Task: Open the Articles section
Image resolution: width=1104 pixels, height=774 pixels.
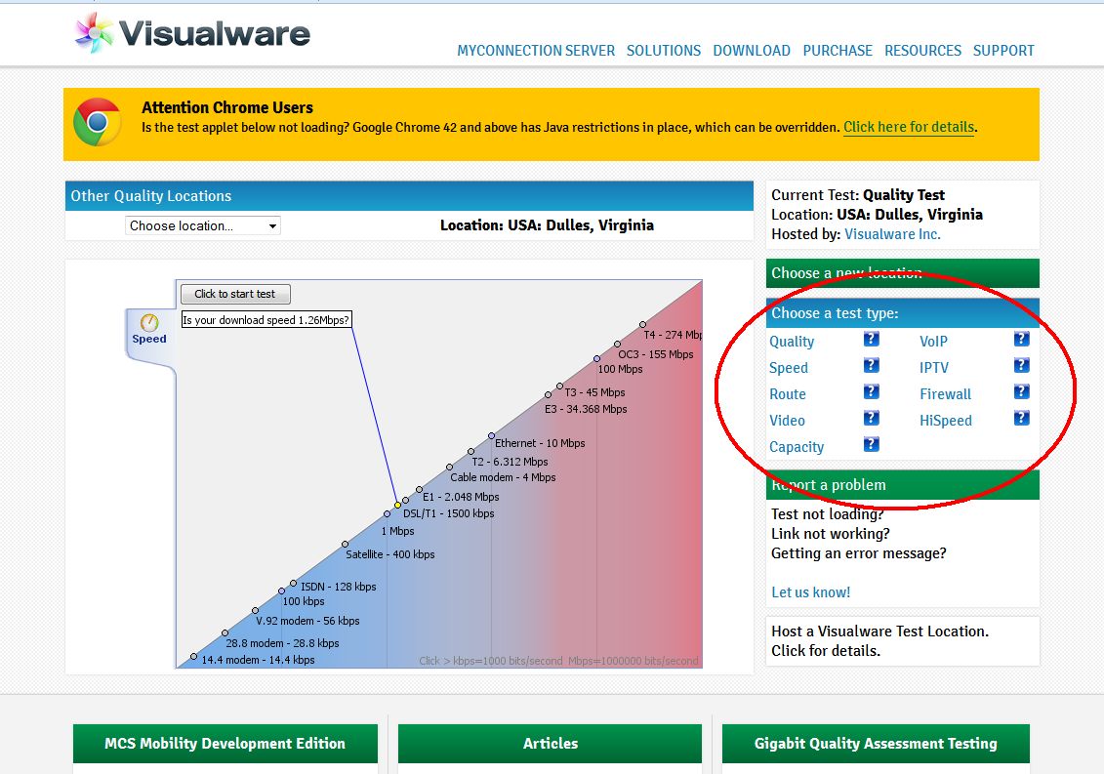Action: click(x=550, y=744)
